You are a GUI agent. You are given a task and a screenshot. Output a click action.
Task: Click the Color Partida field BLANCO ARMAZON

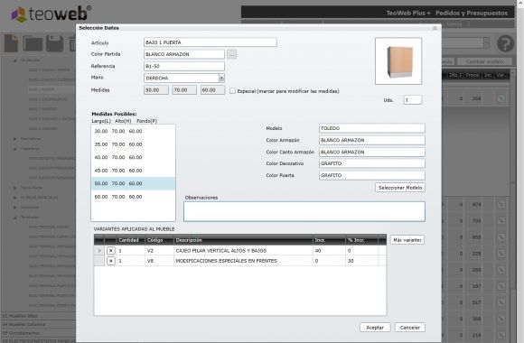click(184, 54)
